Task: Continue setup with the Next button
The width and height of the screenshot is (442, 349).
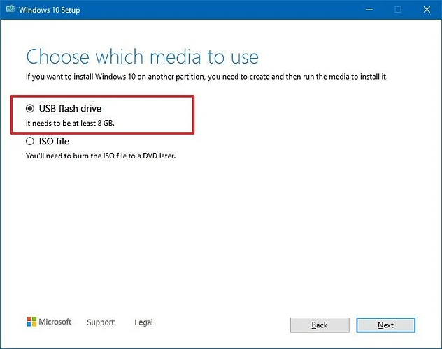Action: tap(385, 325)
